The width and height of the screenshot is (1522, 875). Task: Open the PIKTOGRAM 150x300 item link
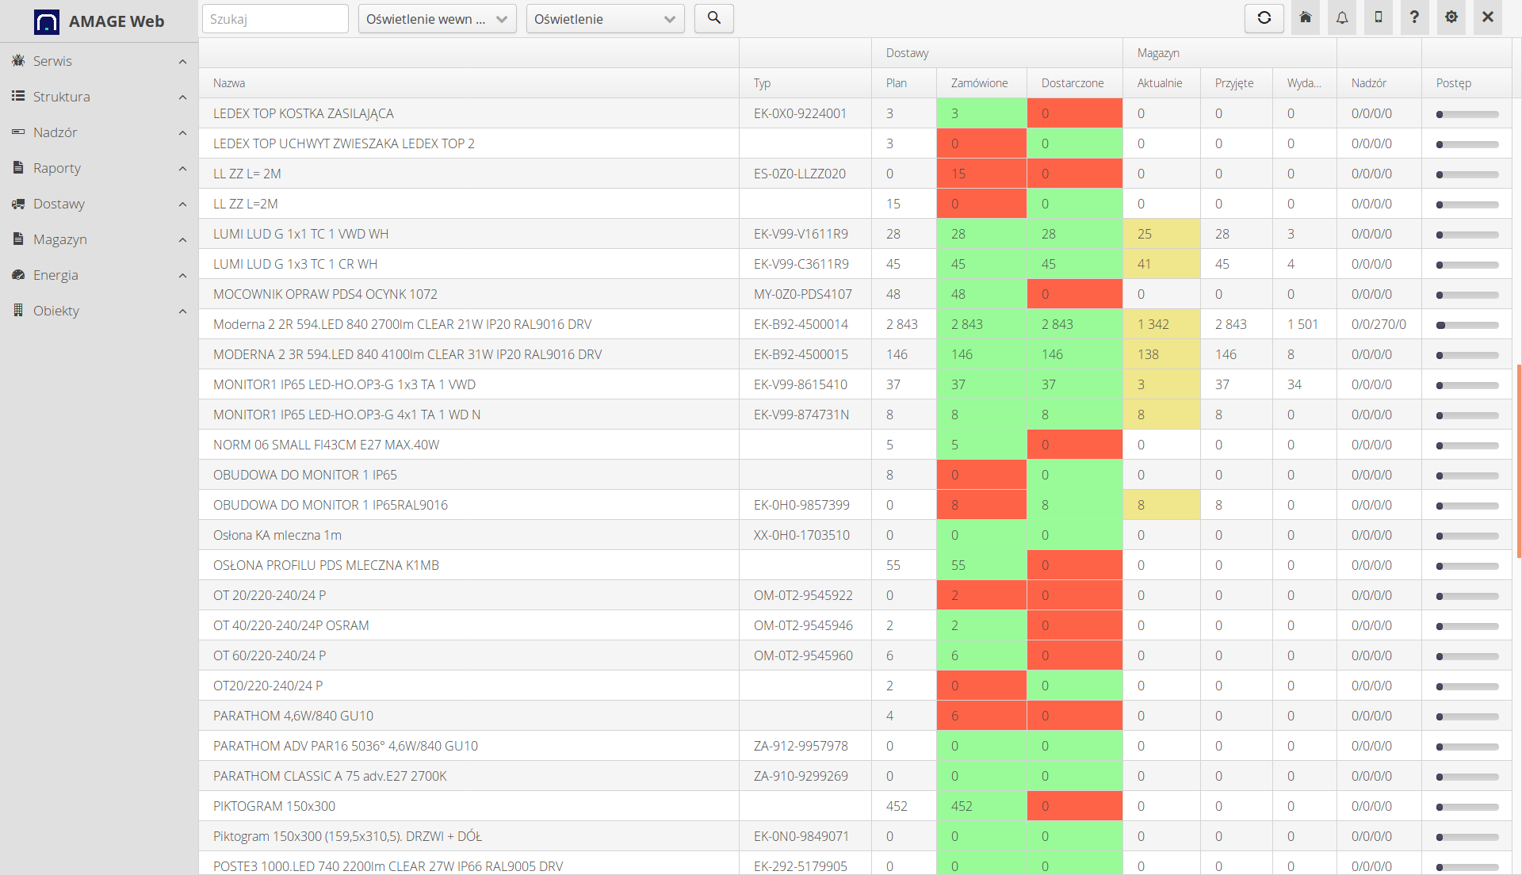coord(273,806)
